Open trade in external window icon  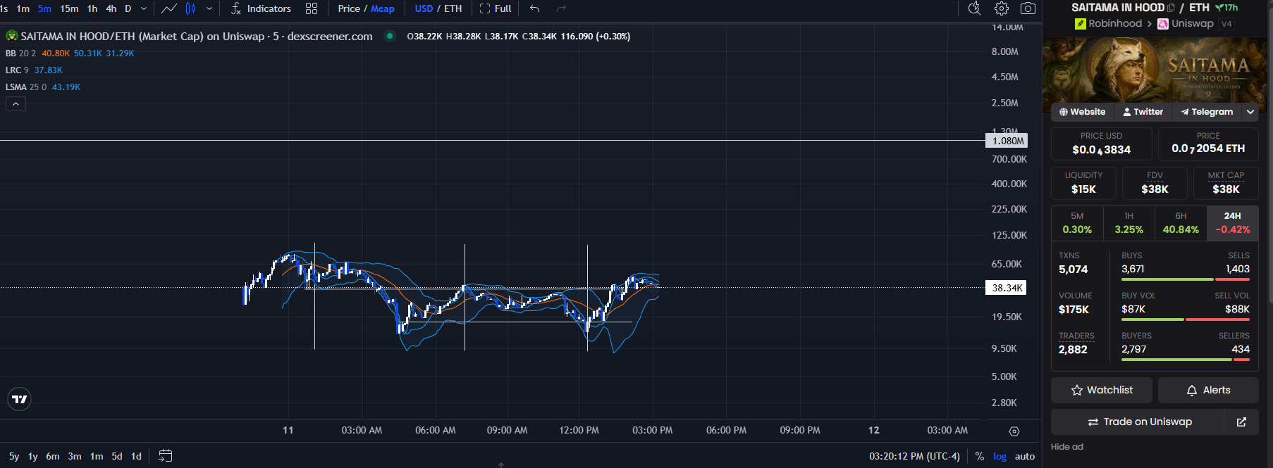tap(1241, 422)
